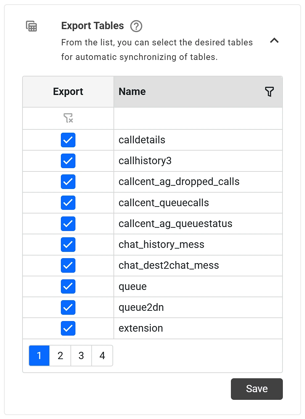Toggle callcent_queuecalls export checkbox

coord(68,203)
